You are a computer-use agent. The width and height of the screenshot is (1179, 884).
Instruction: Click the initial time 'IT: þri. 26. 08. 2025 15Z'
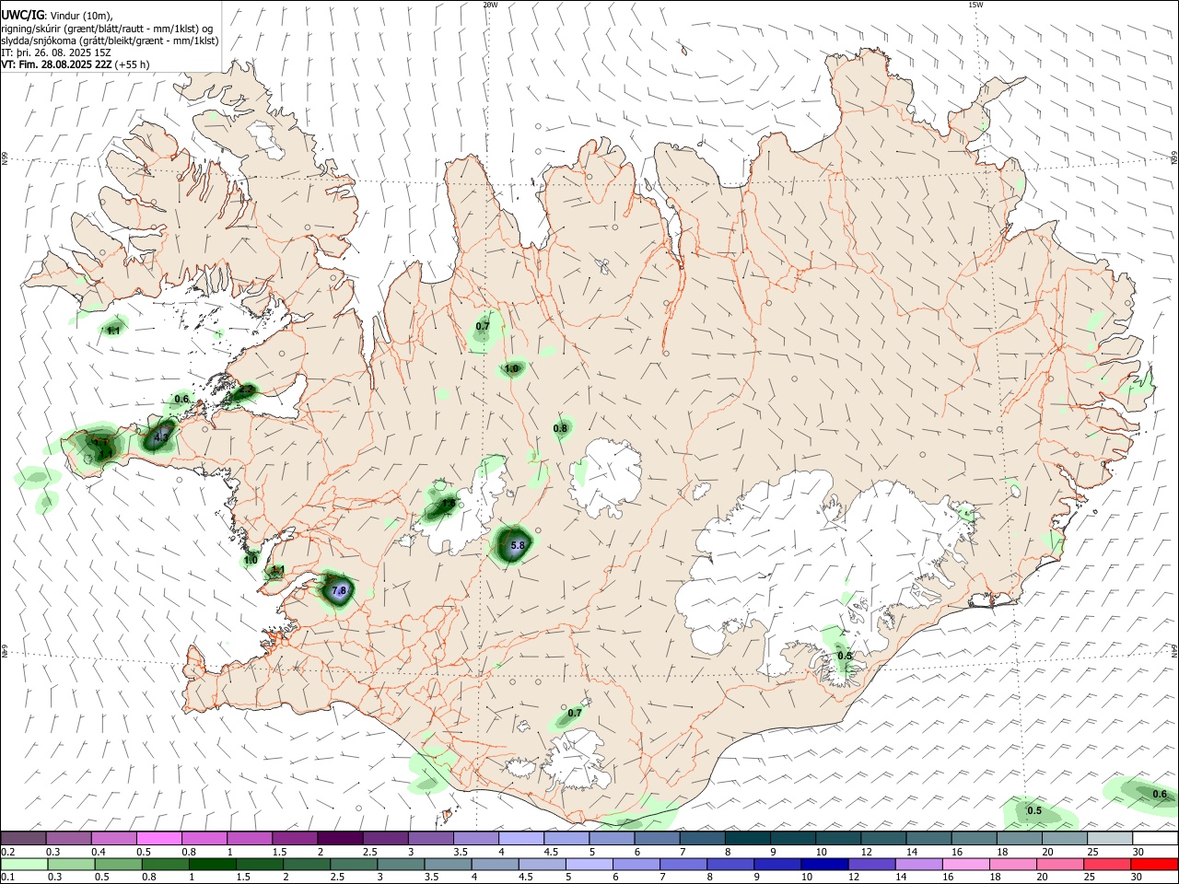(56, 52)
